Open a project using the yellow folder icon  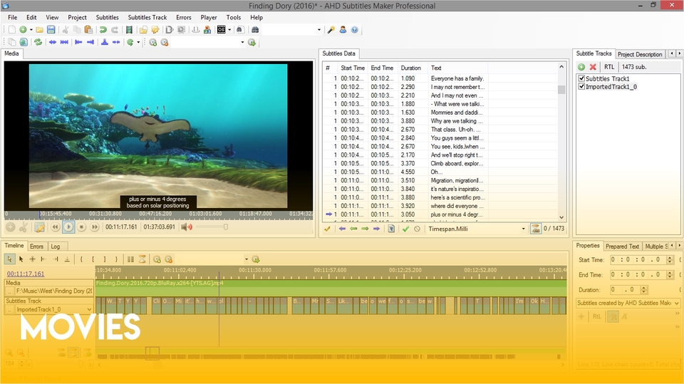tap(39, 30)
